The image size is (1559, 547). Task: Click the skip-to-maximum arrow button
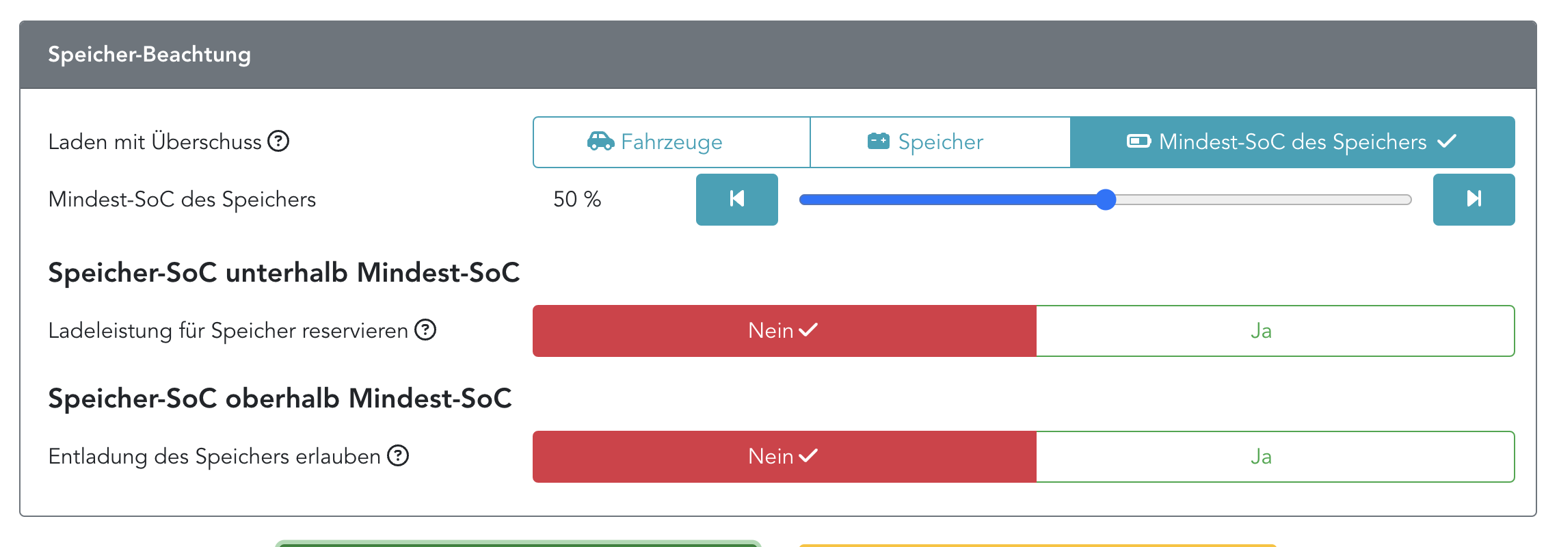(x=1474, y=199)
